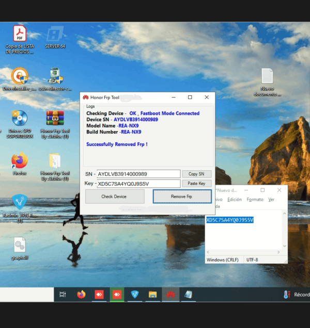
Task: Open the Edición menu in Notepad
Action: click(x=235, y=200)
